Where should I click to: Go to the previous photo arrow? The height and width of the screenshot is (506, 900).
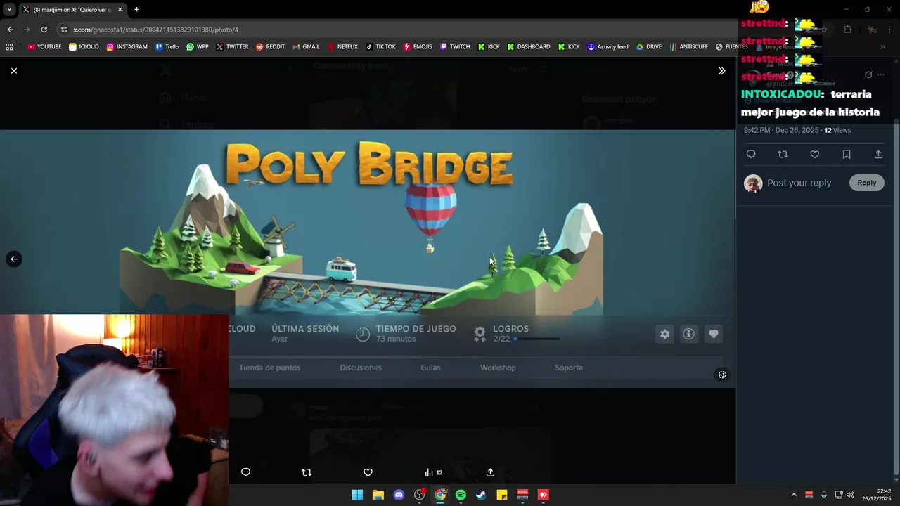coord(14,259)
